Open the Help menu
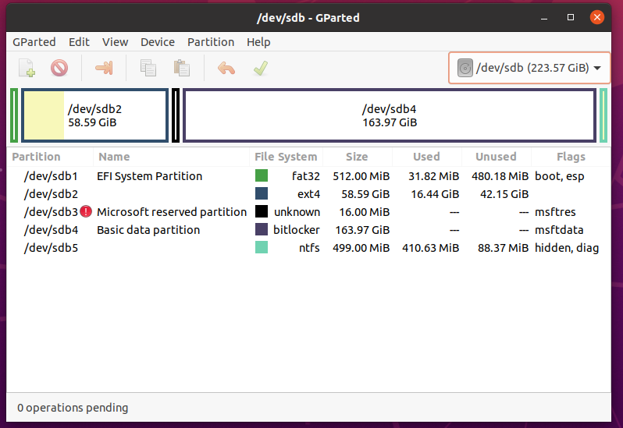The width and height of the screenshot is (623, 428). pos(258,42)
